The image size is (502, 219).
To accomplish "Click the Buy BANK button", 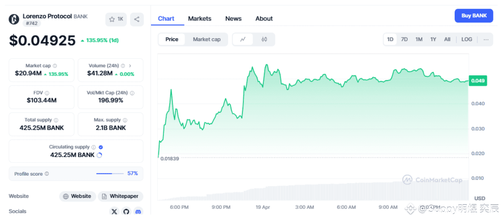I will point(474,16).
